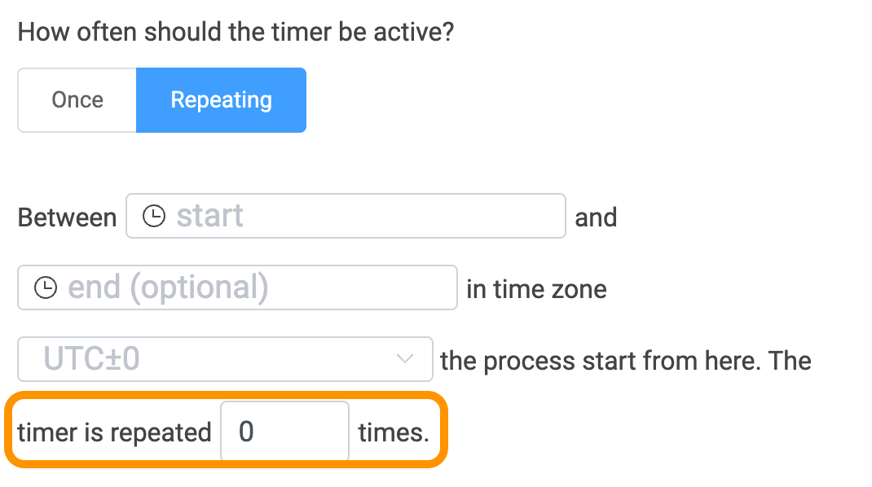Click the 'in time zone' label

tap(536, 289)
